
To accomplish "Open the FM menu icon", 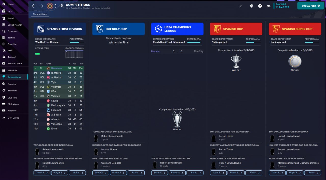I will click(x=268, y=6).
